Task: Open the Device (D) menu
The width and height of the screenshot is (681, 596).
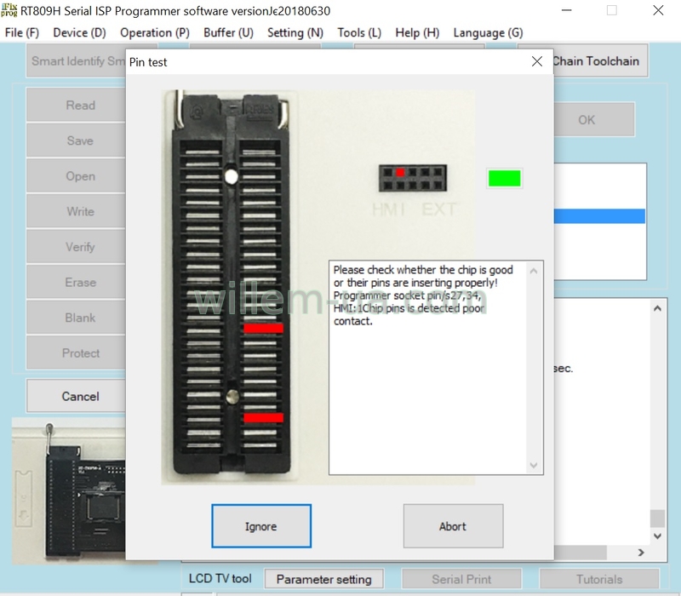Action: [x=79, y=32]
